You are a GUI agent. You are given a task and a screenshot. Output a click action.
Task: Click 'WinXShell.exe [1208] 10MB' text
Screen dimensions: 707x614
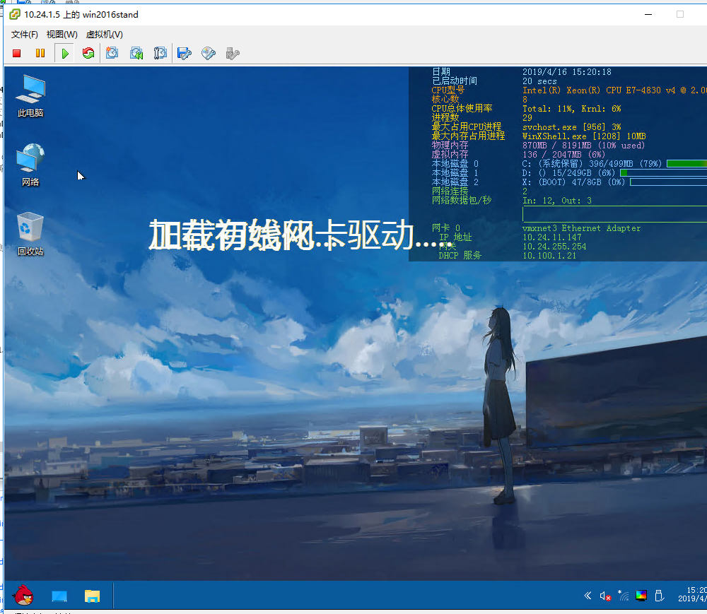pos(584,136)
